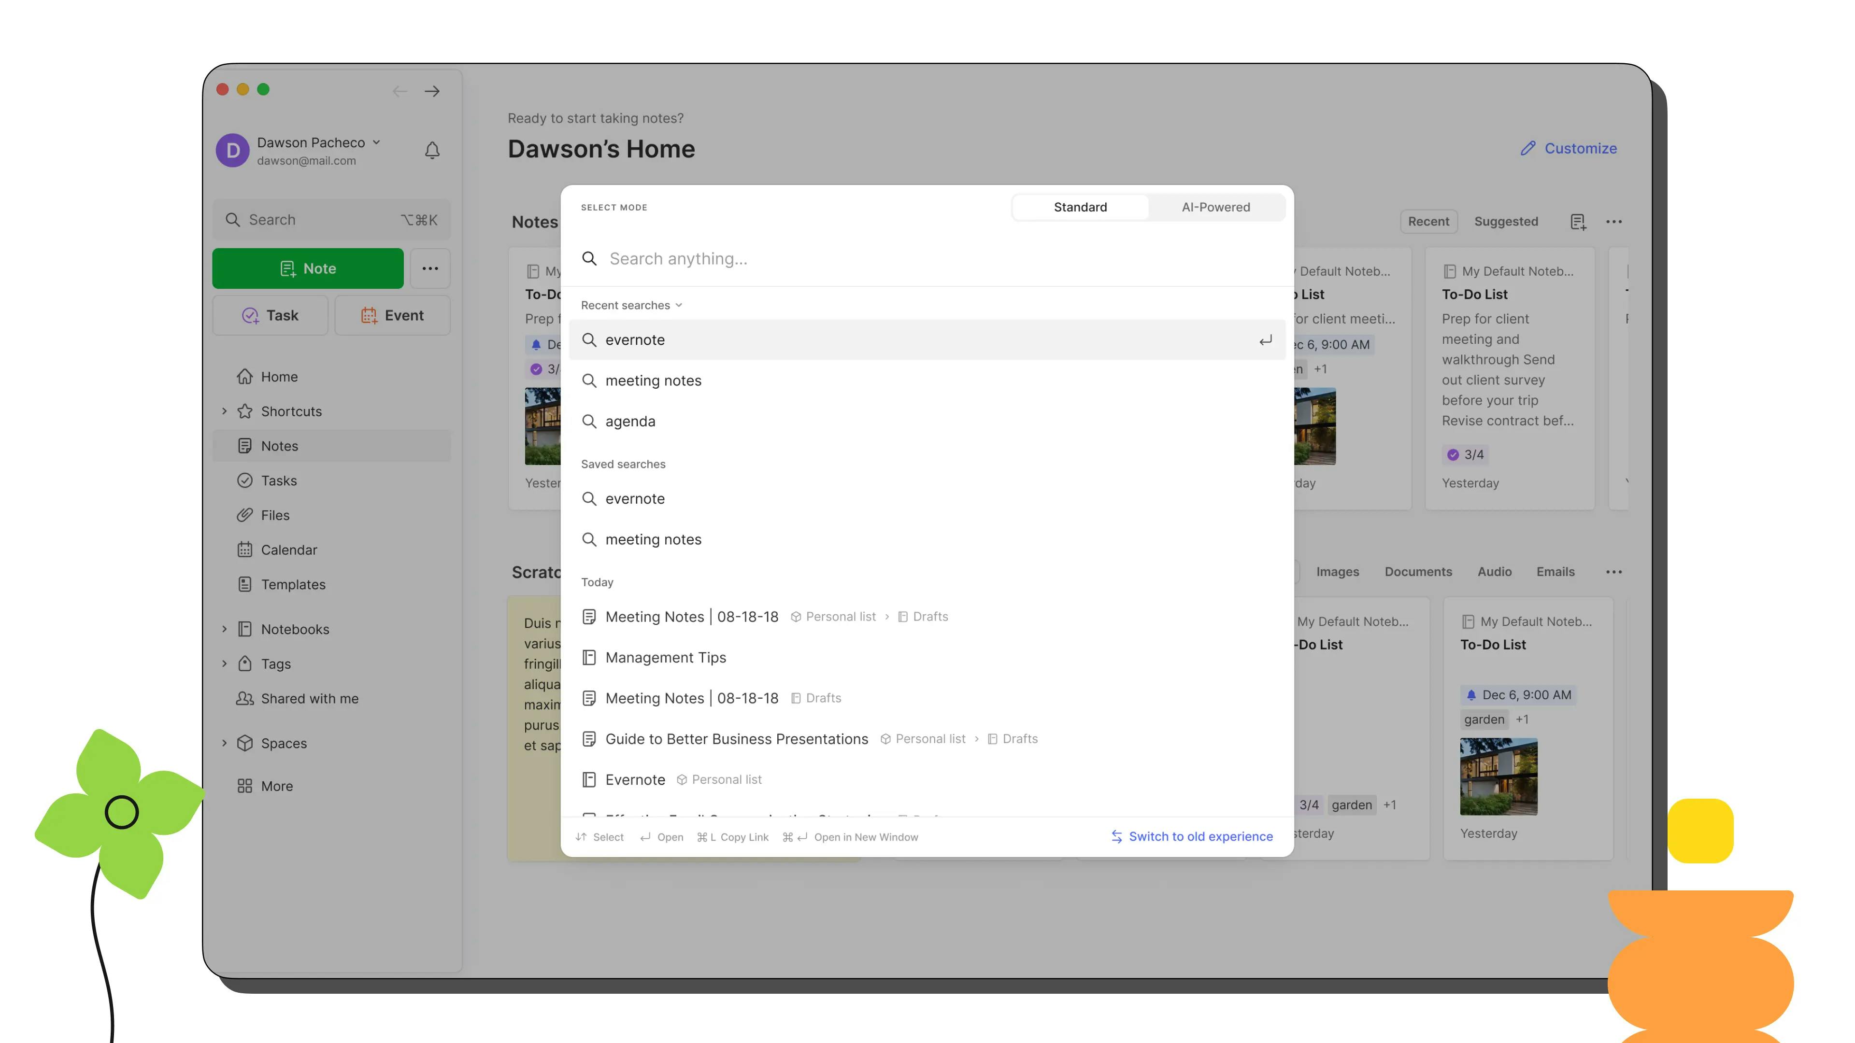Open Meeting Notes result in Personal list Drafts

927,616
